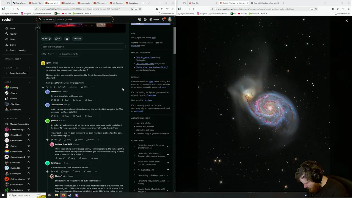Open the Sort by Best dropdown

click(51, 54)
